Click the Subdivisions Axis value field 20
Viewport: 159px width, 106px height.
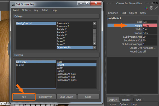tap(150, 37)
